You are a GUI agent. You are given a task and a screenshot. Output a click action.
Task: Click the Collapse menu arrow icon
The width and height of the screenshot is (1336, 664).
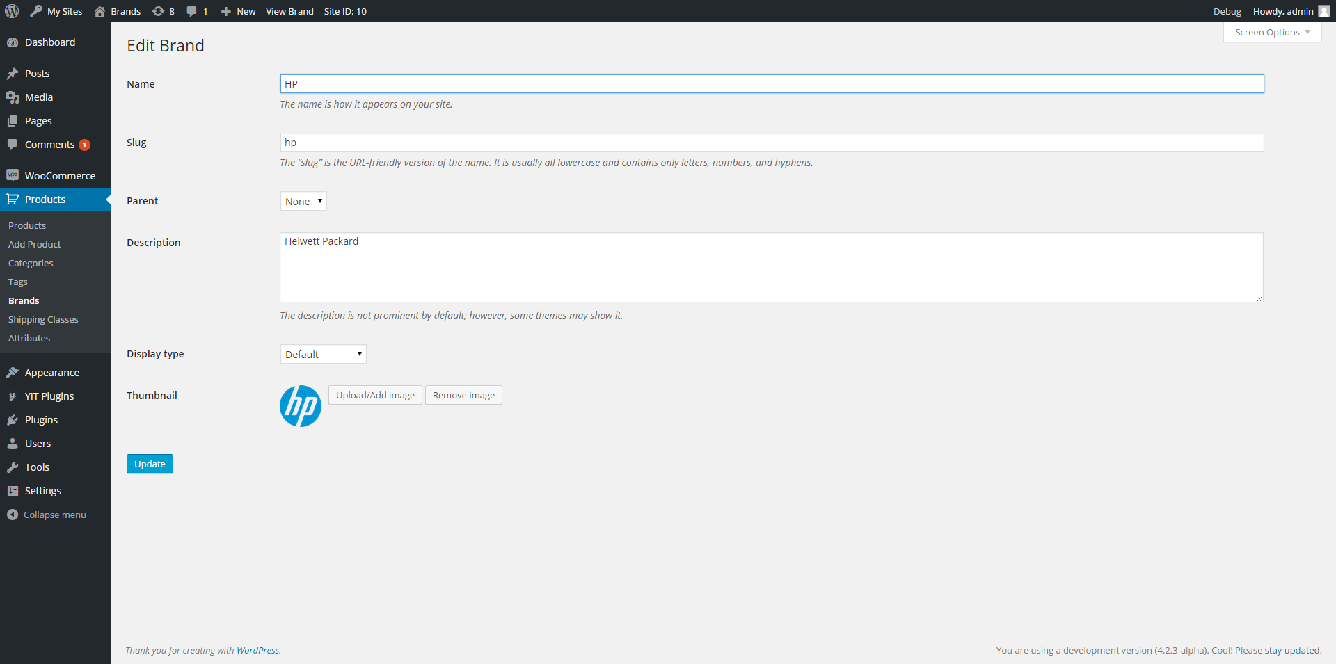click(13, 515)
